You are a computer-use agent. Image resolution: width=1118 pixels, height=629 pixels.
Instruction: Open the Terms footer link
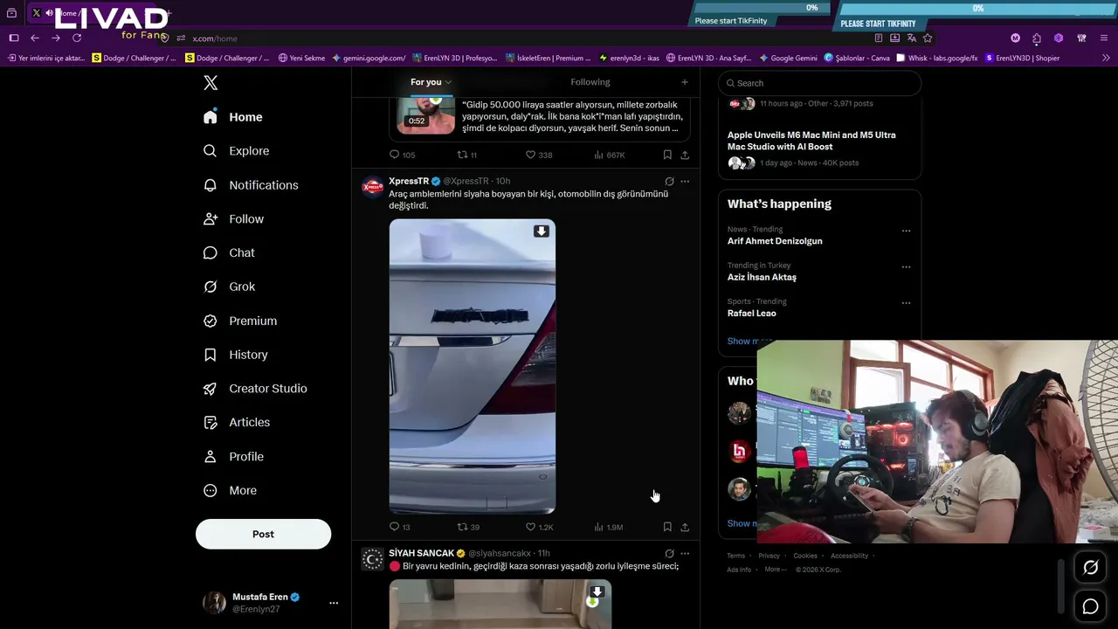736,556
